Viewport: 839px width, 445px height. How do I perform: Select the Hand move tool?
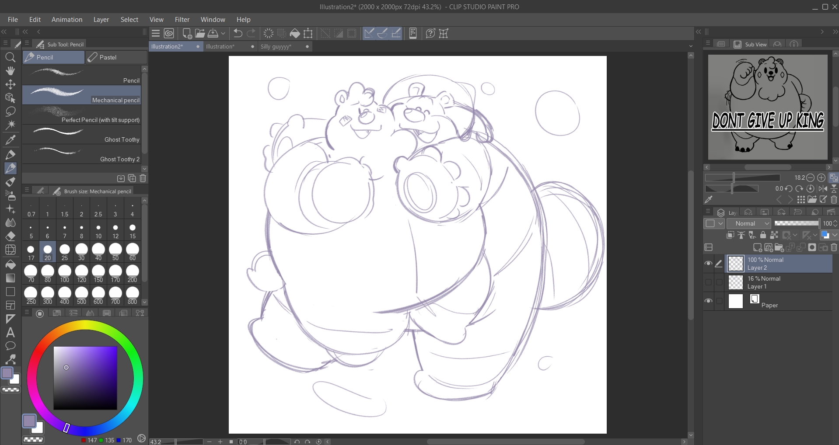point(10,71)
